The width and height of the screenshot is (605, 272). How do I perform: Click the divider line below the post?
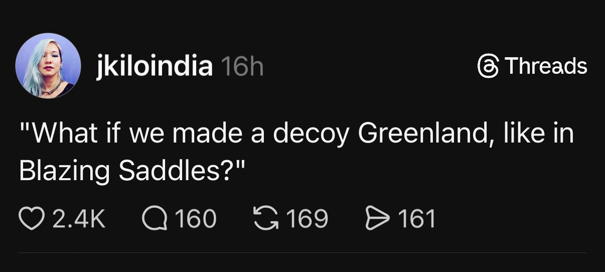click(302, 252)
